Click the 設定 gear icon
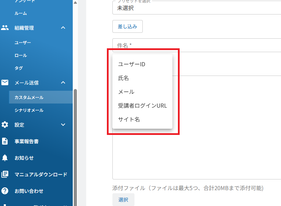281x206 pixels. tap(5, 125)
